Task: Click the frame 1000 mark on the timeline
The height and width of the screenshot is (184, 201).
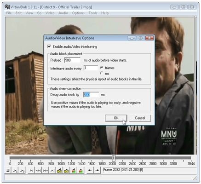Action: pyautogui.click(x=61, y=164)
